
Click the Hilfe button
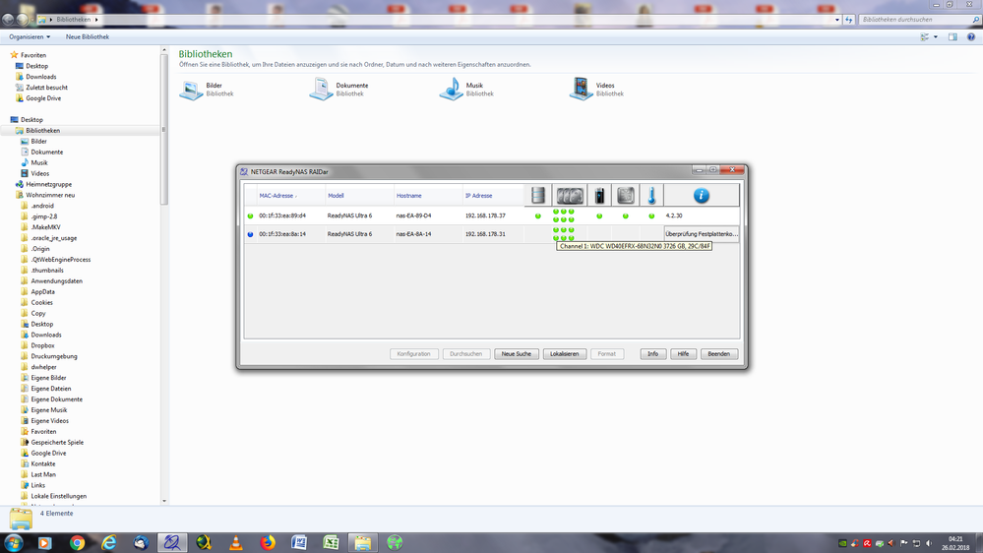point(683,354)
